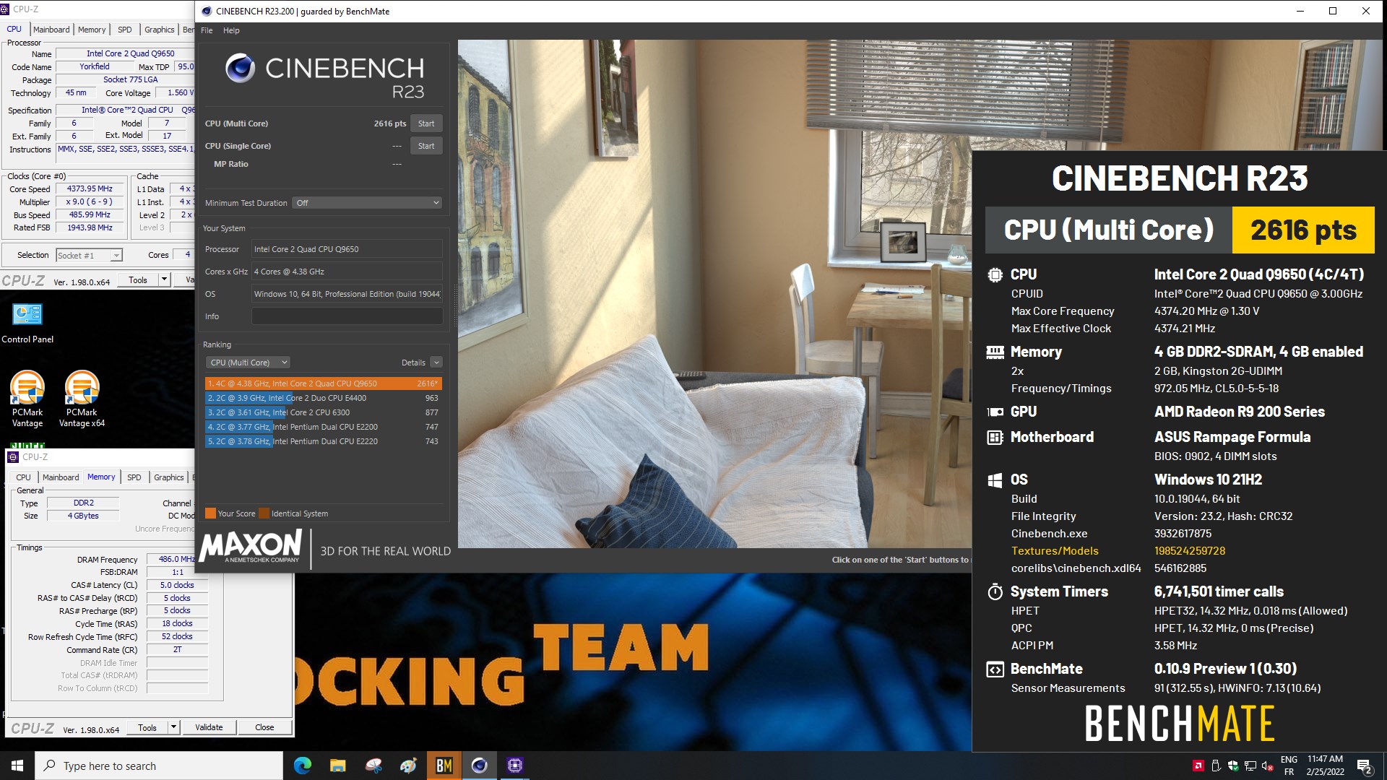The image size is (1387, 780).
Task: Switch to Mainboard tab in upper CPU-Z
Action: pyautogui.click(x=51, y=30)
